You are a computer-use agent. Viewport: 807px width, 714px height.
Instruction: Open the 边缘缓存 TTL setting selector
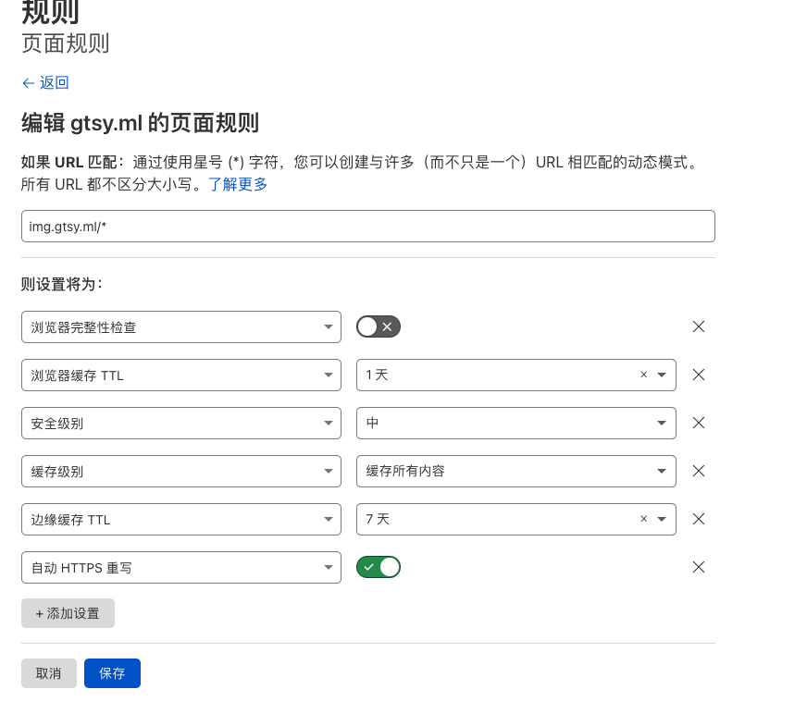pos(180,519)
